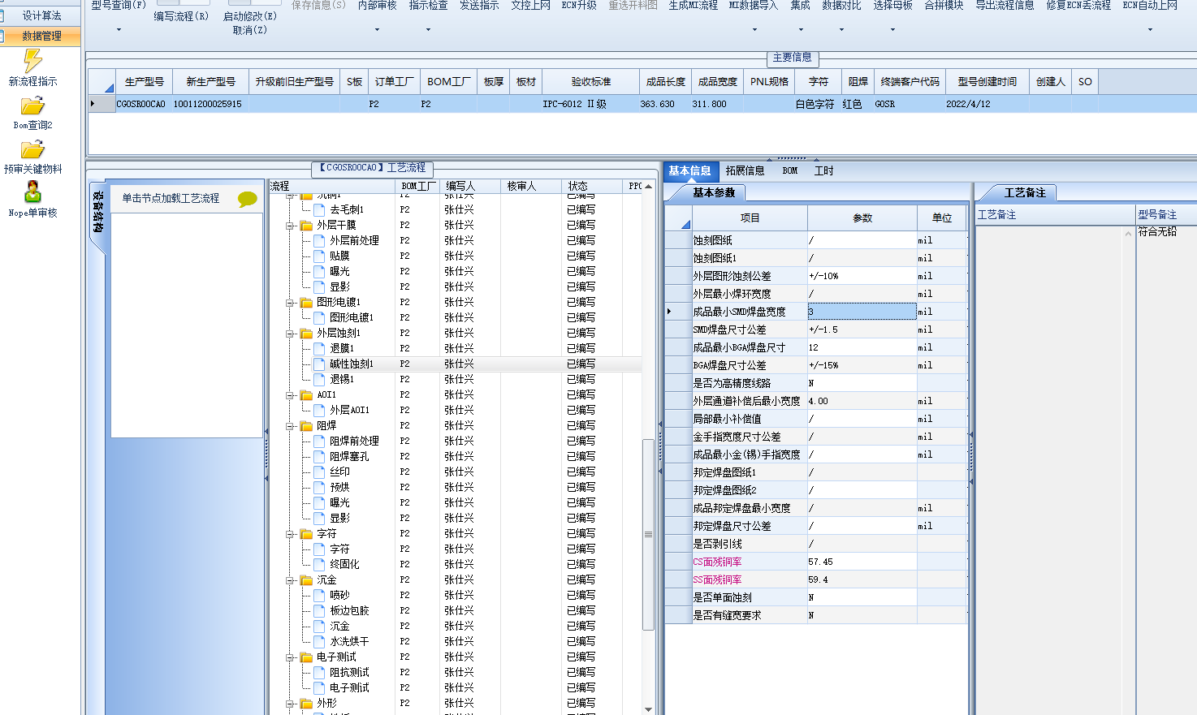Click the 喷砂 document icon
The image size is (1197, 715).
319,595
